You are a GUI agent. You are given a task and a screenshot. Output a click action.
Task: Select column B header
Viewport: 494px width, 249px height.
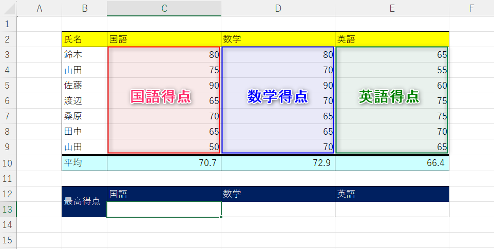(84, 8)
